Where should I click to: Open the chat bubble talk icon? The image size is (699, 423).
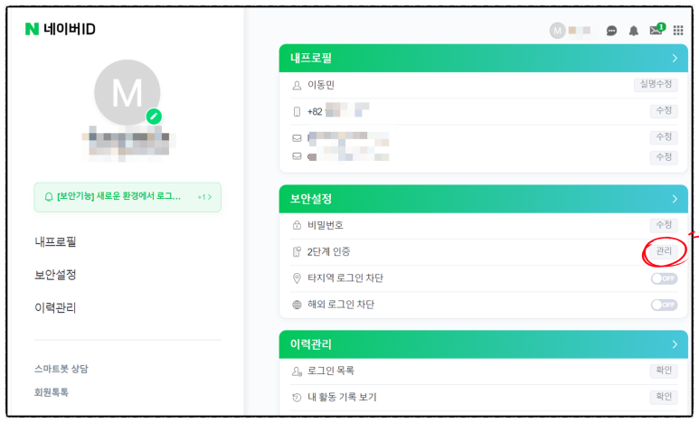(x=611, y=31)
